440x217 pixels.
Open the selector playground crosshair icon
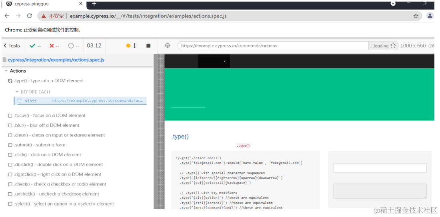[167, 45]
